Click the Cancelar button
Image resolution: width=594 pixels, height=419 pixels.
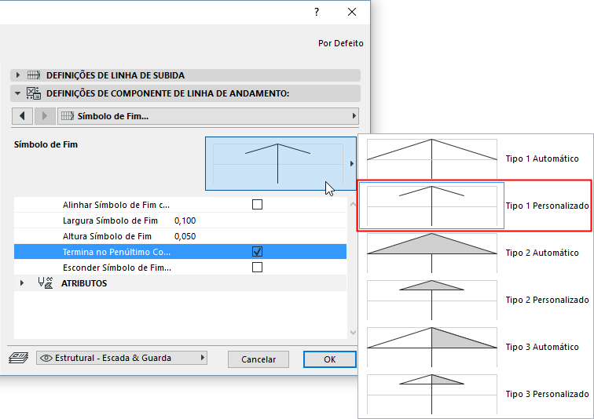click(258, 359)
